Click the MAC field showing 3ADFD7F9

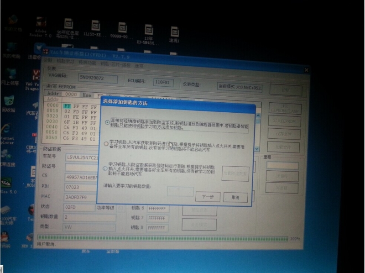point(80,197)
